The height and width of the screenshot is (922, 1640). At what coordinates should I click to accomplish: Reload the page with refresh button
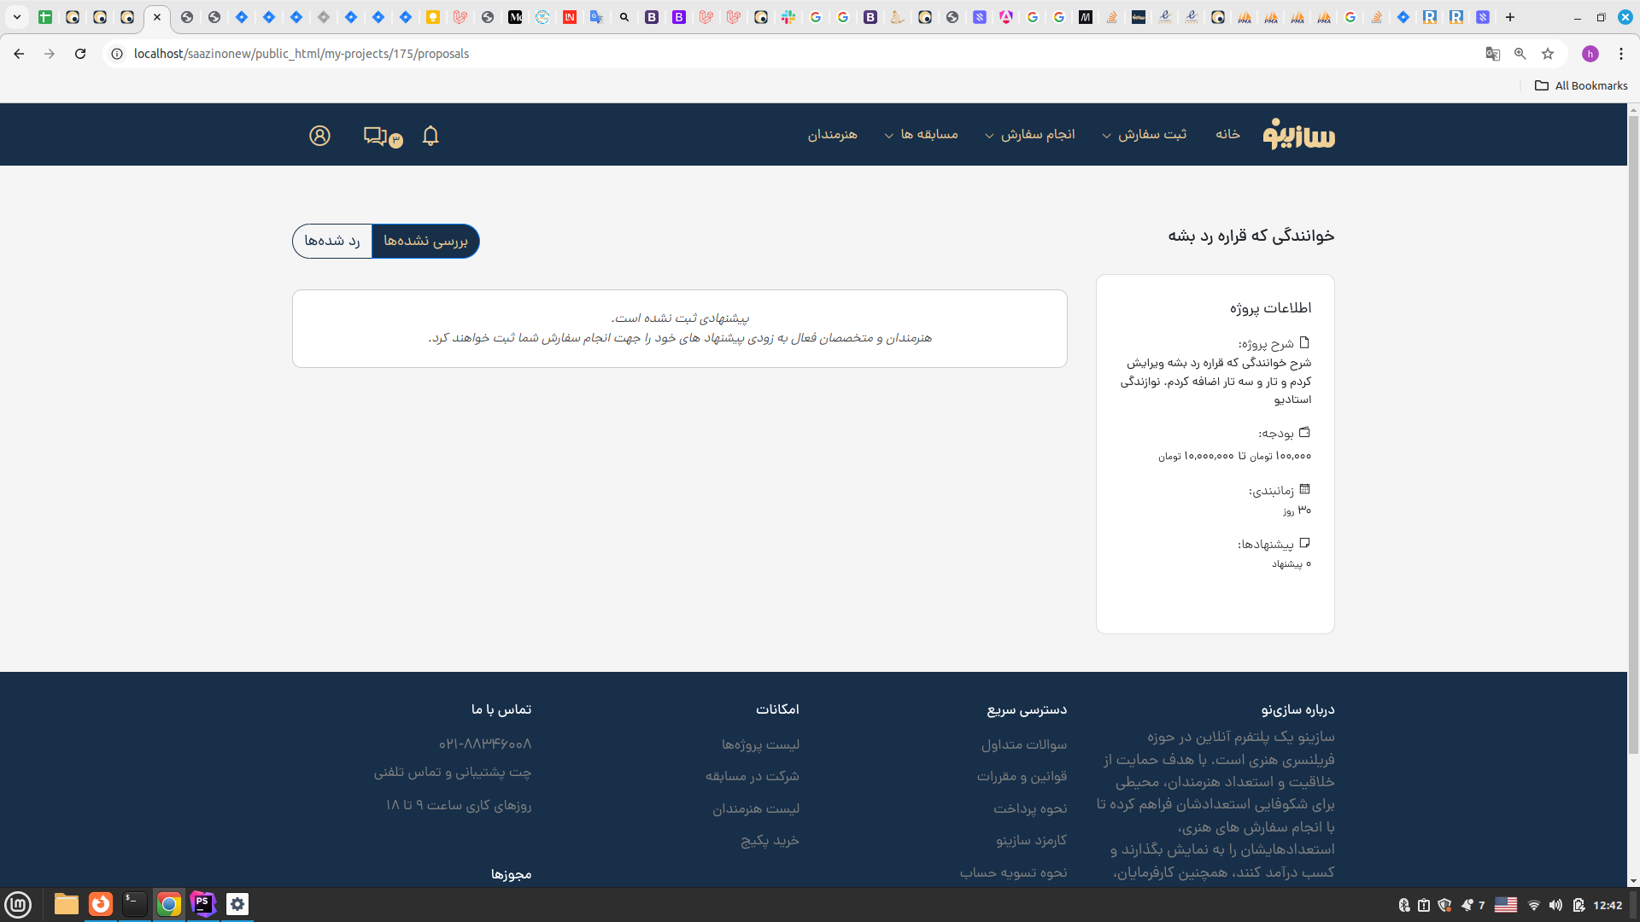coord(80,54)
